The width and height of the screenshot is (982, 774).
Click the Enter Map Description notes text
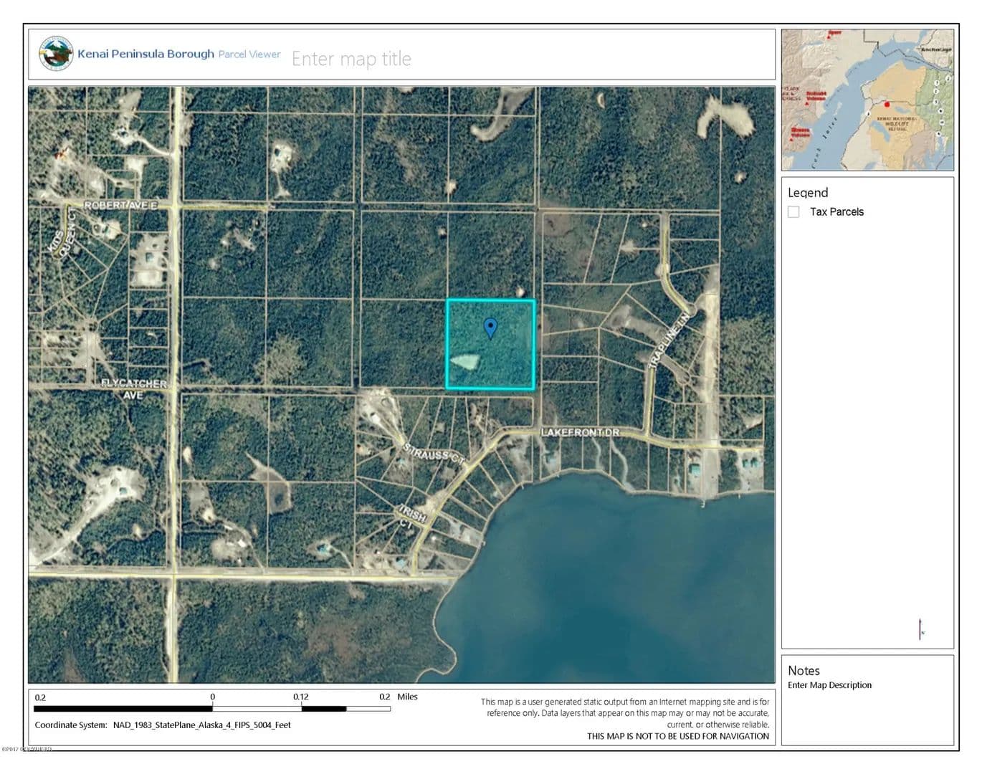pyautogui.click(x=829, y=685)
